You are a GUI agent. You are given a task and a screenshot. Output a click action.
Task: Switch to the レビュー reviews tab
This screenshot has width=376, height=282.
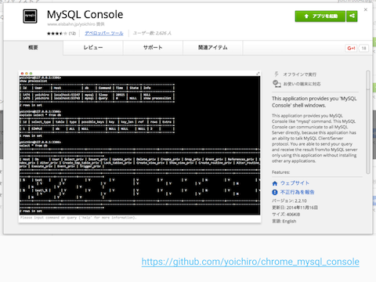click(x=93, y=48)
